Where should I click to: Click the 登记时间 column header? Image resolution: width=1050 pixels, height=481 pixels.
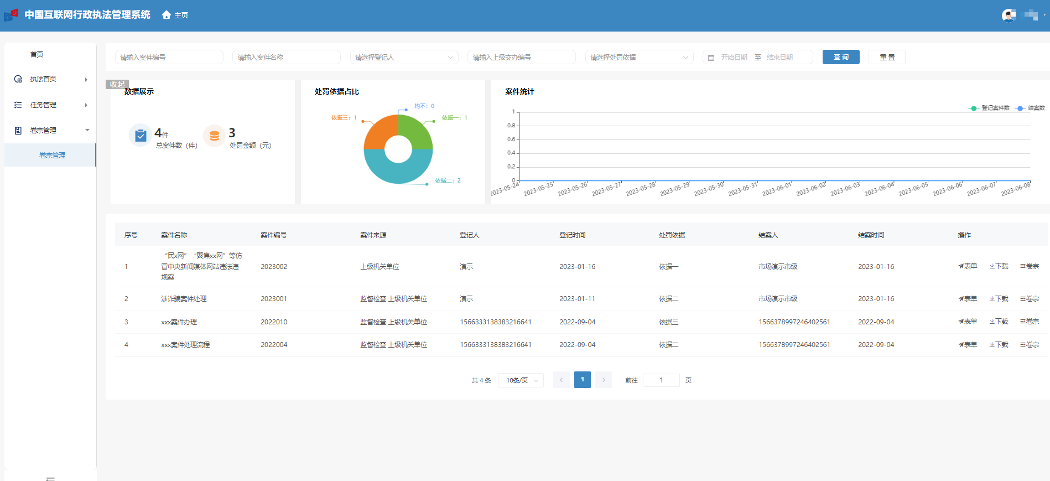572,235
